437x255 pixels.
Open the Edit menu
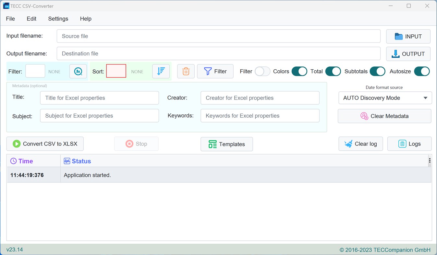(x=31, y=19)
